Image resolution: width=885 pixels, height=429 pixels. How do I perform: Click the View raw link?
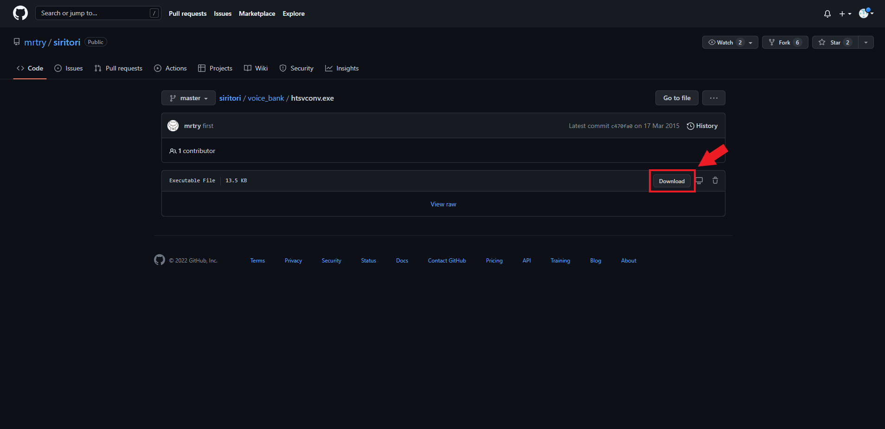pos(443,204)
